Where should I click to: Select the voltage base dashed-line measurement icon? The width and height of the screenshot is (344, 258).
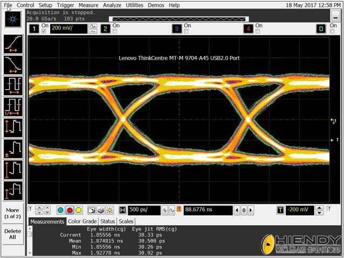(13, 191)
